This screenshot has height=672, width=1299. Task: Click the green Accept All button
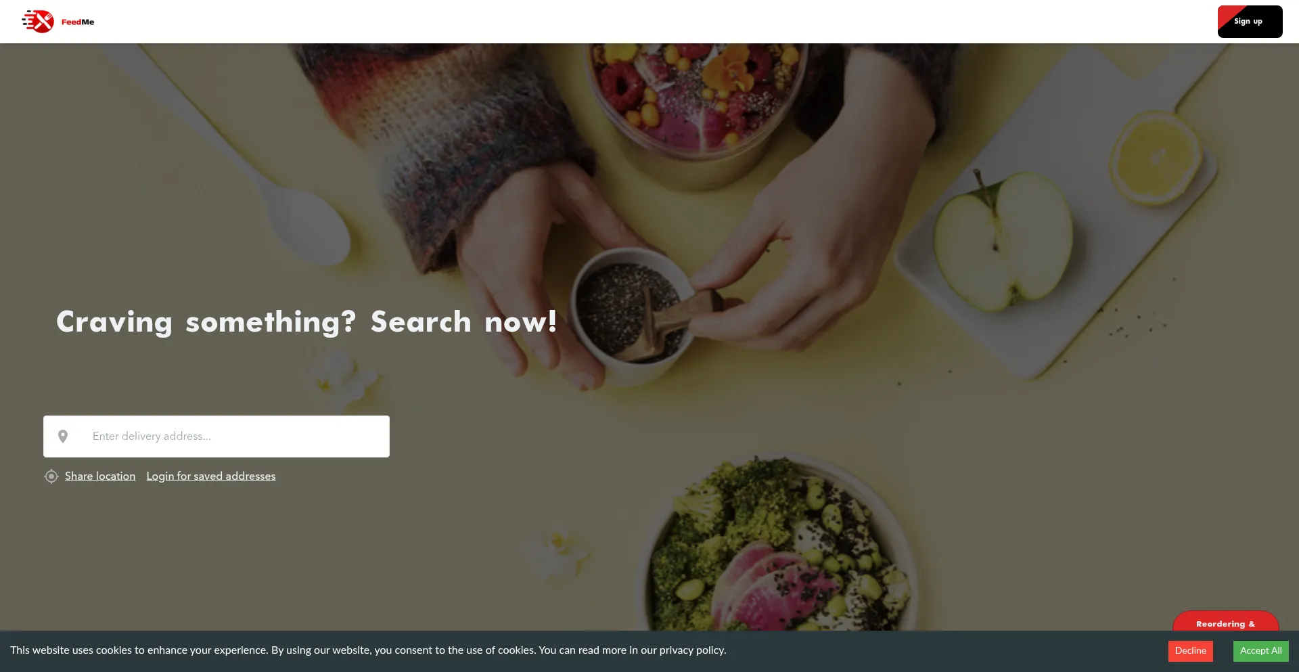[1260, 651]
